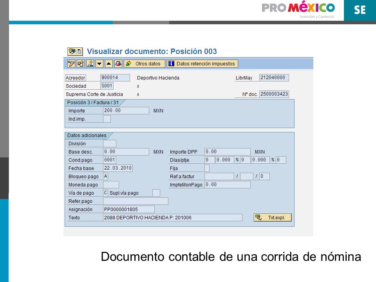Click the PROMÉXICO logo
Viewport: 376px width, 282px height.
pyautogui.click(x=298, y=9)
